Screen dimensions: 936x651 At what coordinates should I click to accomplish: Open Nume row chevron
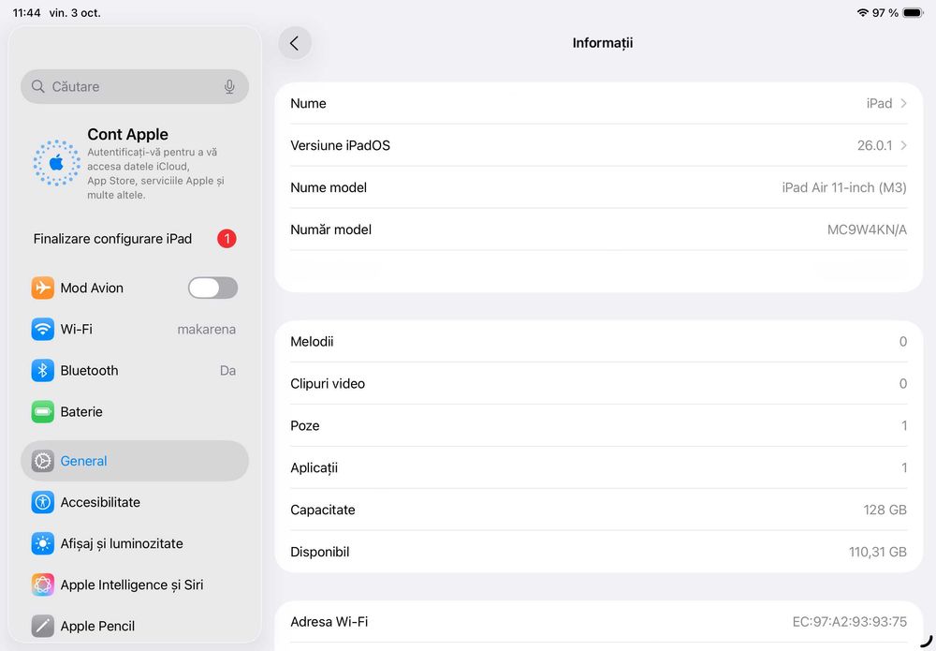tap(904, 103)
